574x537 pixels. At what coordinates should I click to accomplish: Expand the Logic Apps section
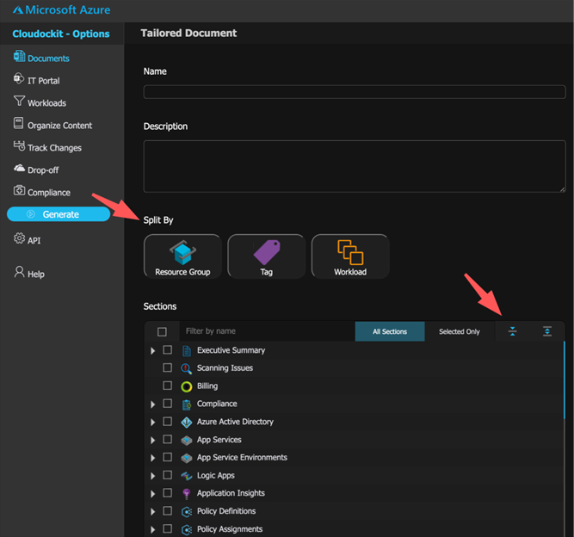pyautogui.click(x=153, y=476)
